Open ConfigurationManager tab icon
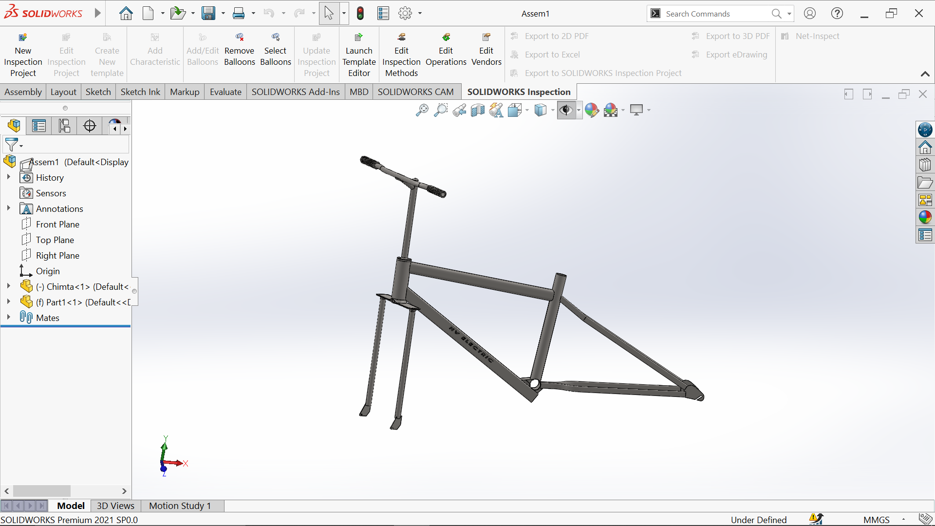 click(64, 126)
